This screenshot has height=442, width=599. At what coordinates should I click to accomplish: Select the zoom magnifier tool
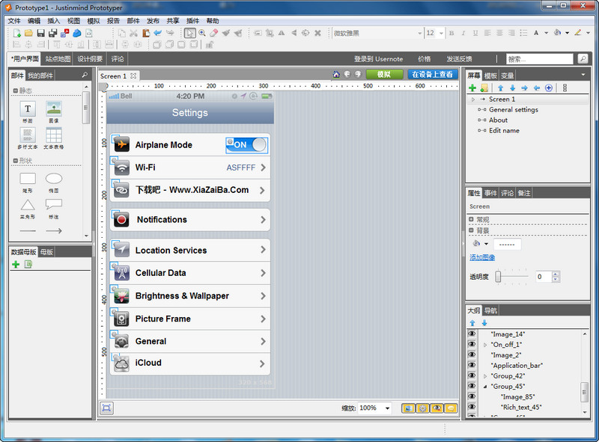click(202, 33)
